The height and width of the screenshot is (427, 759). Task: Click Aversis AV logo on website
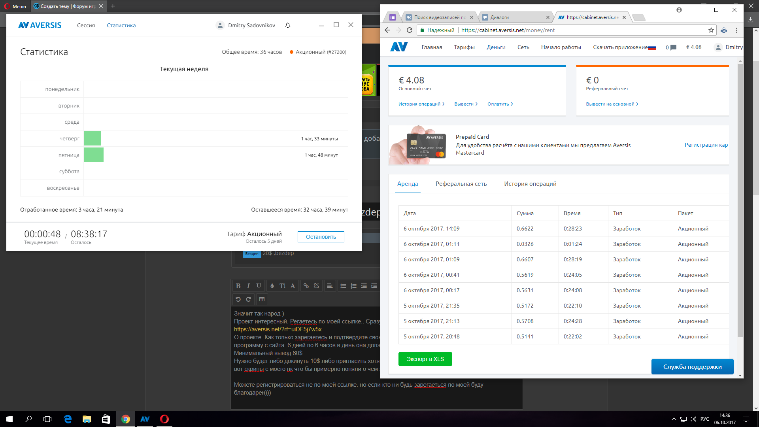[x=399, y=47]
